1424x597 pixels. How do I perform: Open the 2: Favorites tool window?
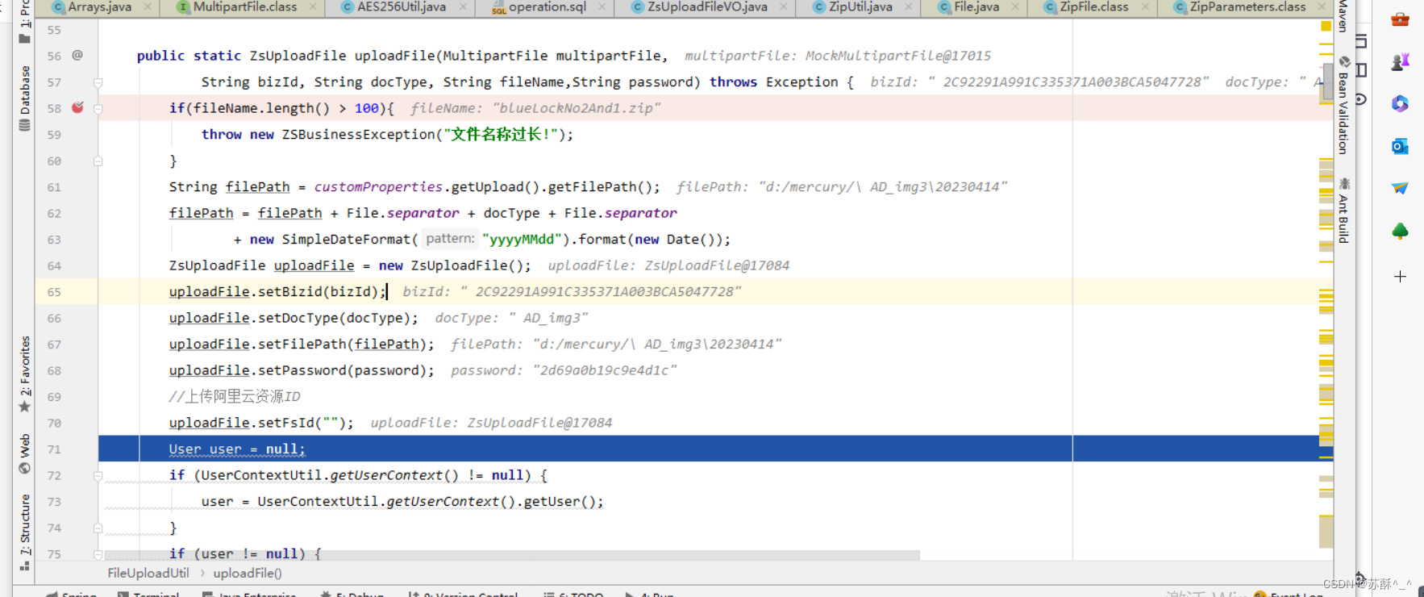24,374
